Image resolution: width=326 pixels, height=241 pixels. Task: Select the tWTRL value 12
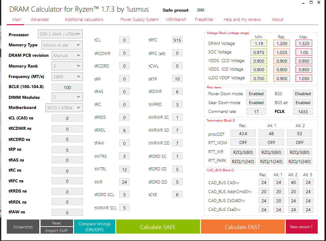pos(124,169)
